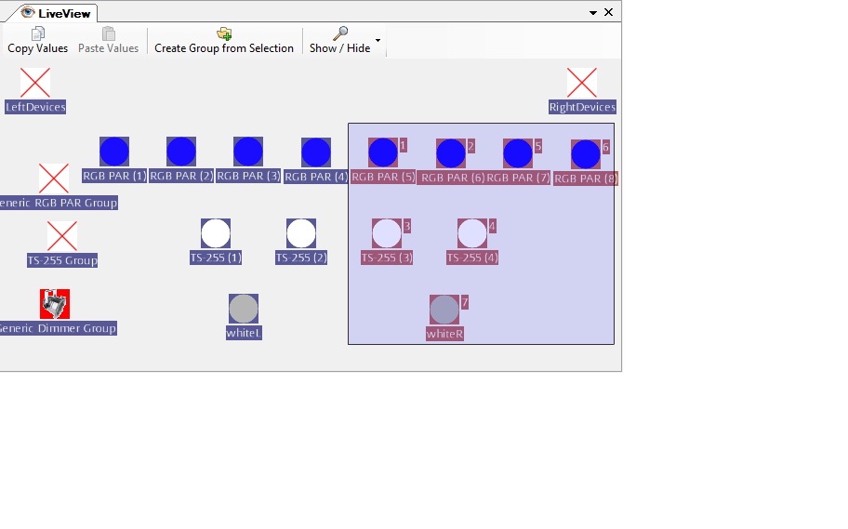
Task: Select the RGB PAR (1) fixture
Action: click(114, 152)
